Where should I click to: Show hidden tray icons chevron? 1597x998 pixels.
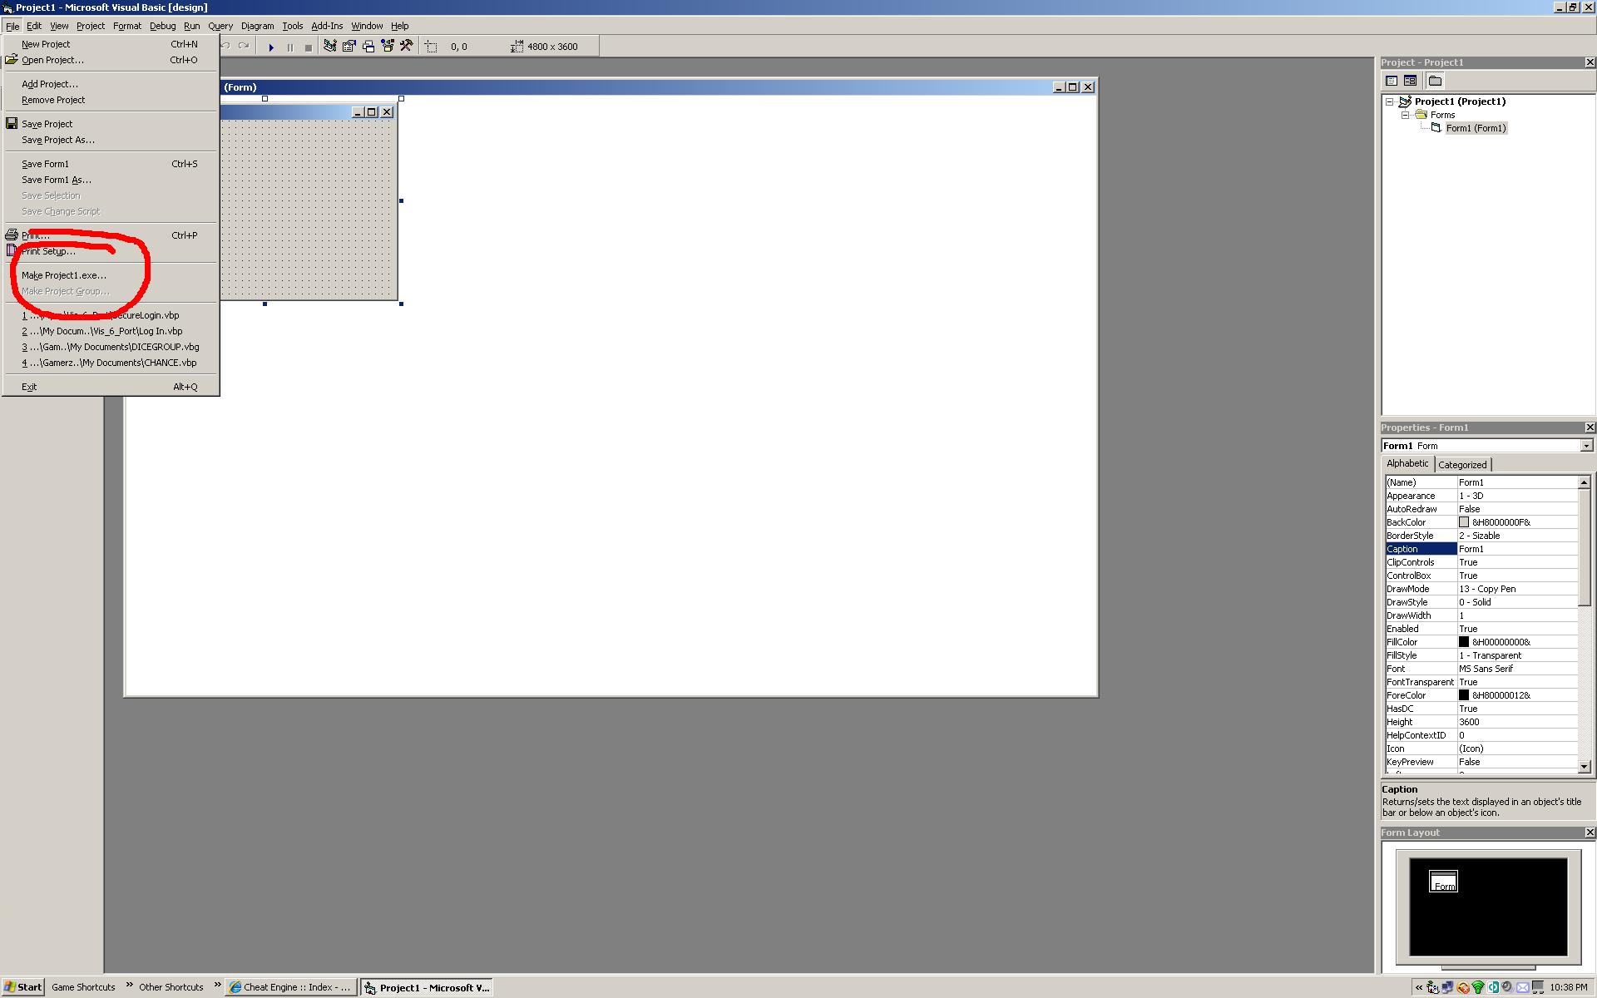pyautogui.click(x=1419, y=987)
